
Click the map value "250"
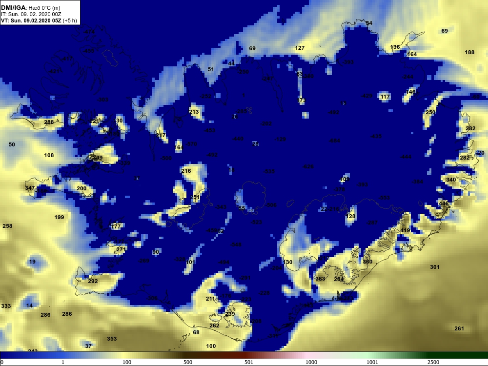(430, 112)
